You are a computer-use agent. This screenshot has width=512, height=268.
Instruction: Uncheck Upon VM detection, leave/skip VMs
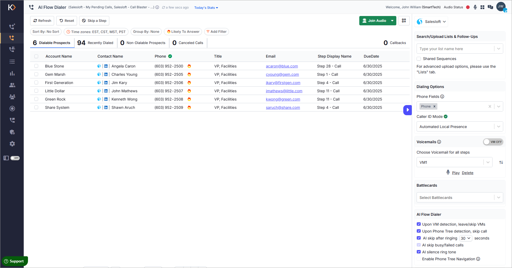pos(419,224)
